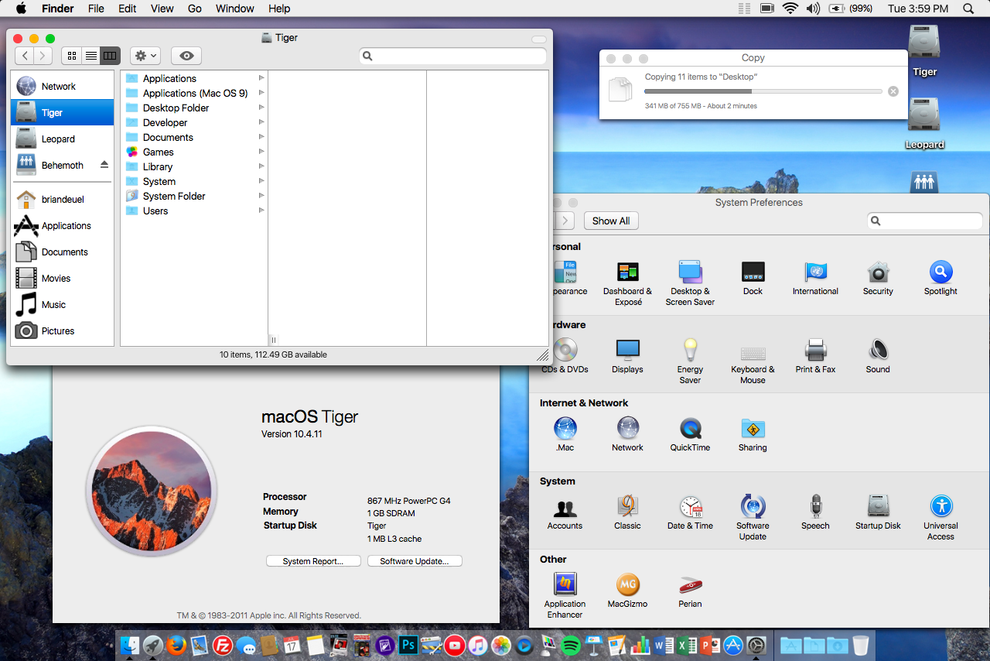Open the Energy Saver preference pane
Viewport: 990px width, 661px height.
(690, 350)
